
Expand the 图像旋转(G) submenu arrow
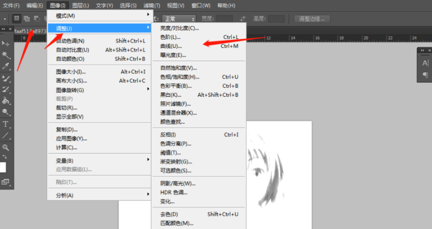click(148, 89)
